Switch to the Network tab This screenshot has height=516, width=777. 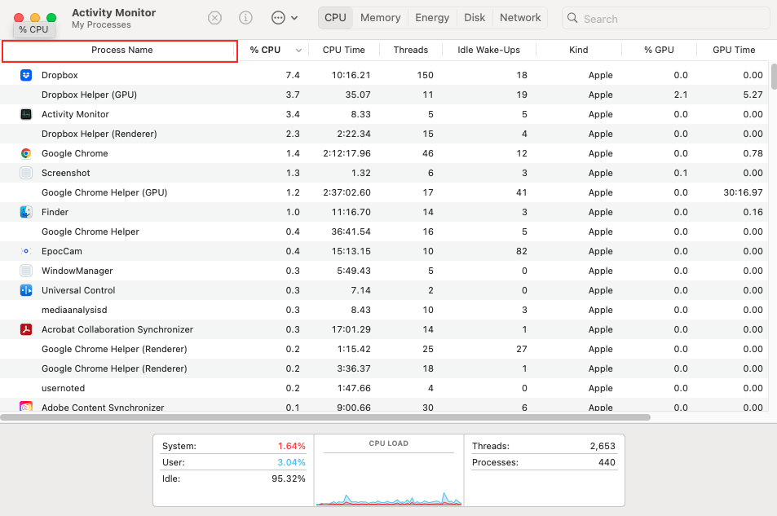520,17
